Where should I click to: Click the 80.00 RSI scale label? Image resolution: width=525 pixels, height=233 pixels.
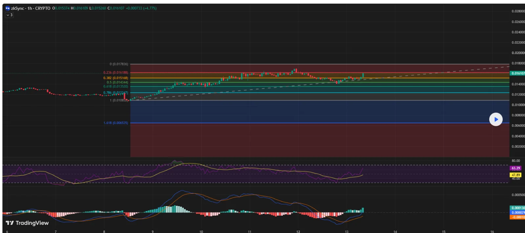516,161
